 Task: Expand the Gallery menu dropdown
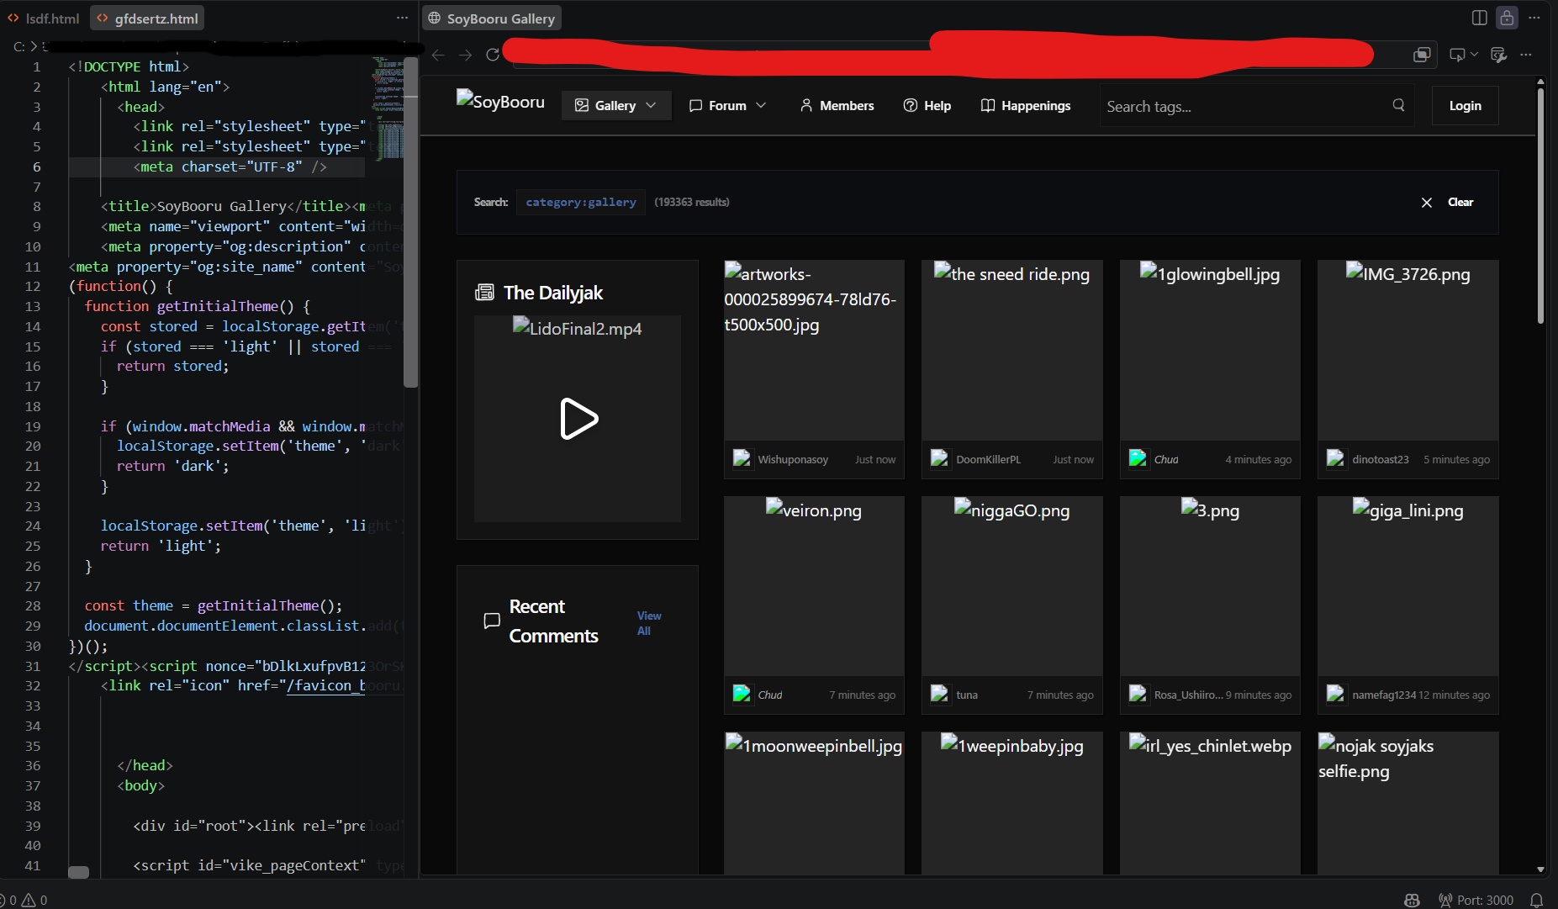coord(615,105)
